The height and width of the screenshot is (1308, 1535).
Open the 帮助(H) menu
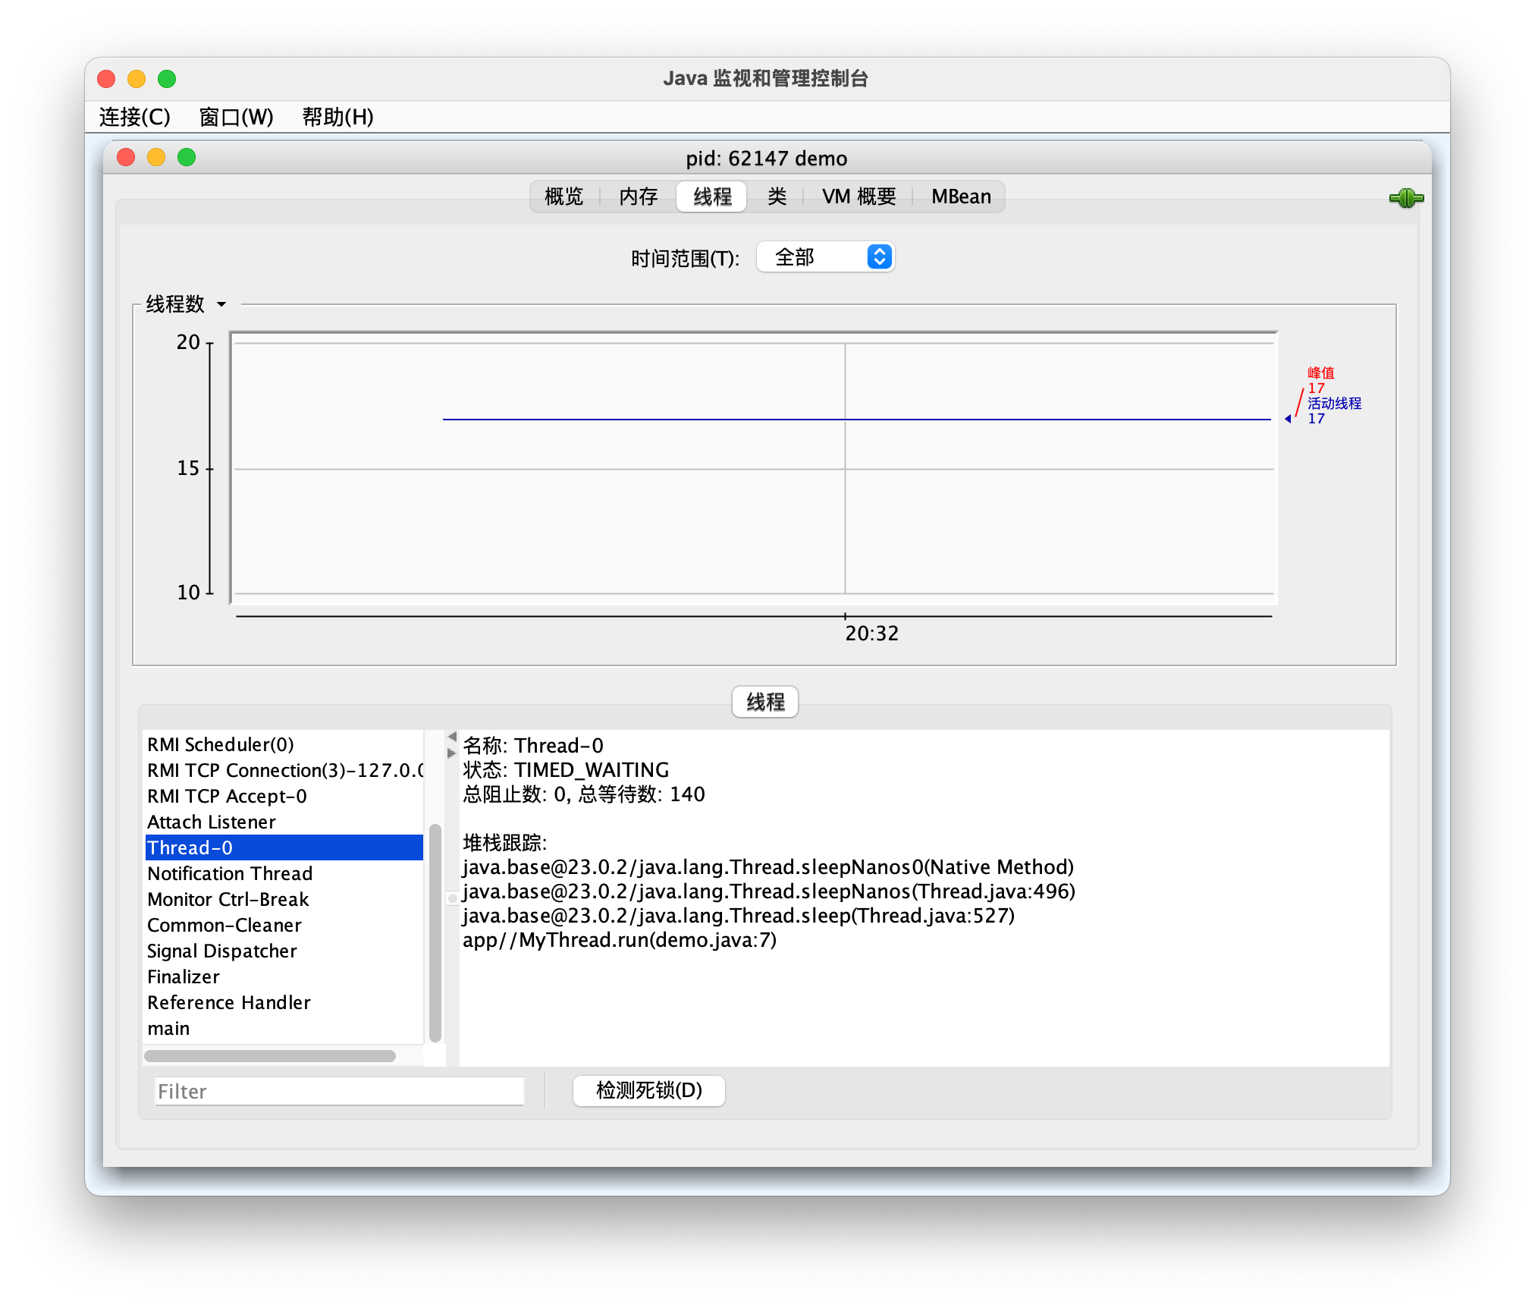pyautogui.click(x=337, y=117)
